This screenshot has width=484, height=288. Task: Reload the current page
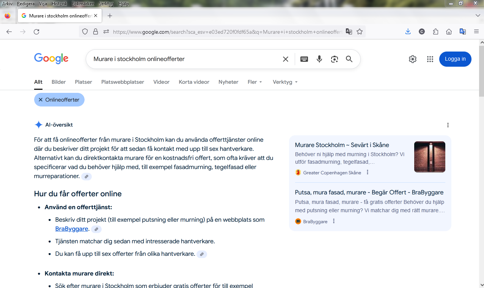pyautogui.click(x=36, y=32)
